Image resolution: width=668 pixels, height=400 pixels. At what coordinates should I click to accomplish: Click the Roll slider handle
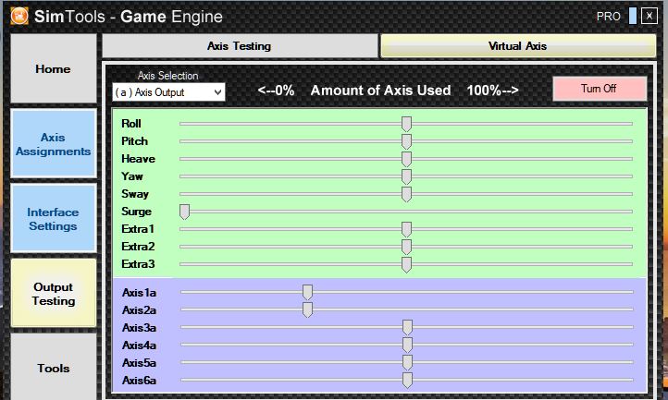[x=406, y=124]
